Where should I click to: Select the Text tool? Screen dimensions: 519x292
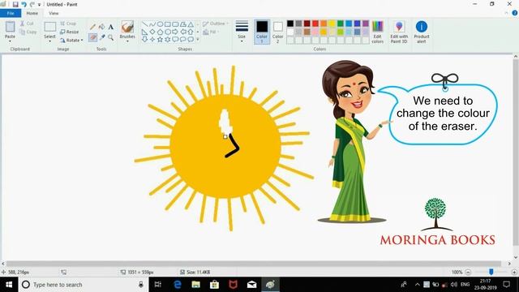point(111,27)
